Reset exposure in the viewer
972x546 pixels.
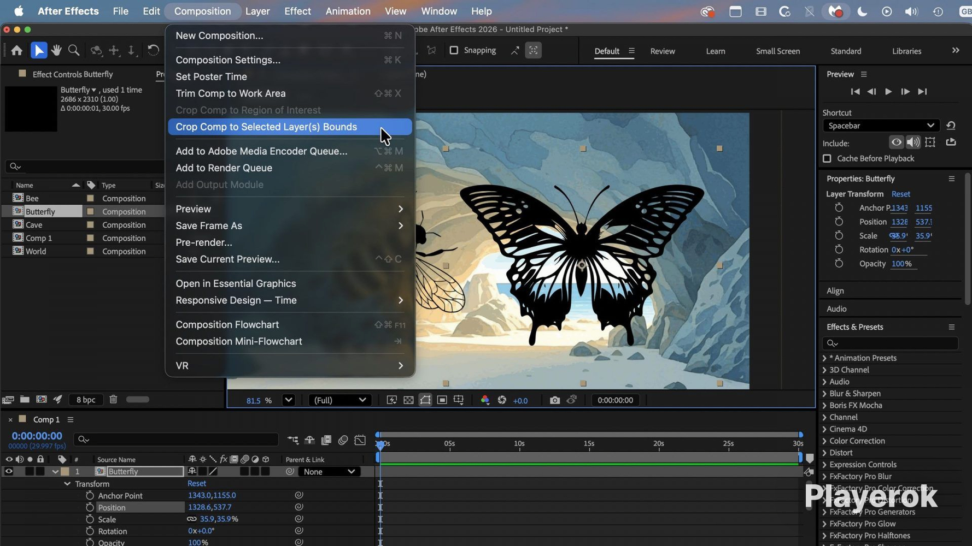click(502, 400)
